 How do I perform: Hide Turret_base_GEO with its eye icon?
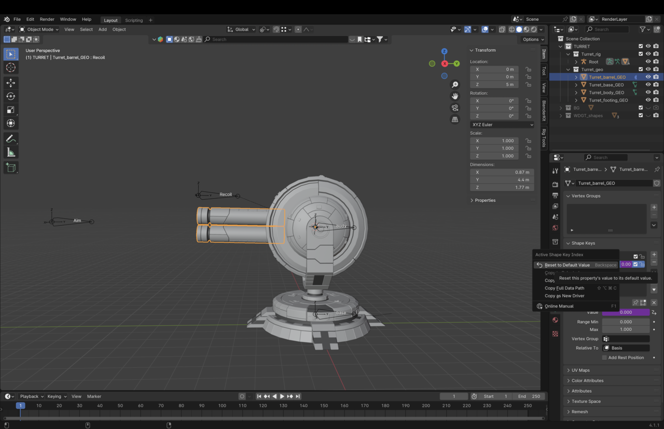pos(648,85)
